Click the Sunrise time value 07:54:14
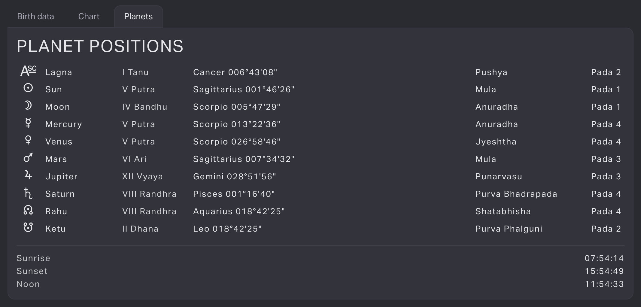641x307 pixels. pyautogui.click(x=604, y=258)
